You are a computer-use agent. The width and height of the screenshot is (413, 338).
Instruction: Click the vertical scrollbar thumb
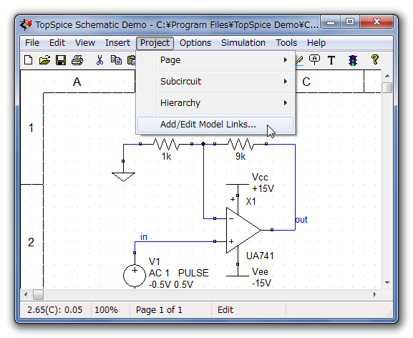[x=387, y=88]
